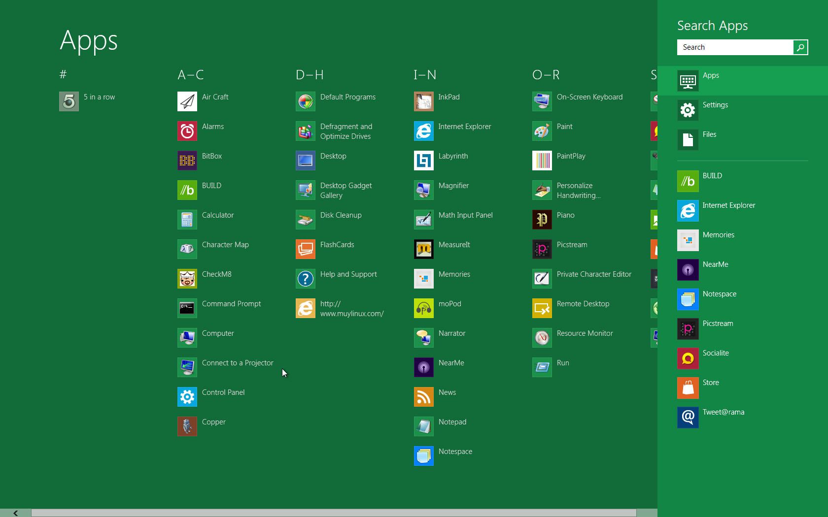Open the BitBox app icon

(187, 161)
